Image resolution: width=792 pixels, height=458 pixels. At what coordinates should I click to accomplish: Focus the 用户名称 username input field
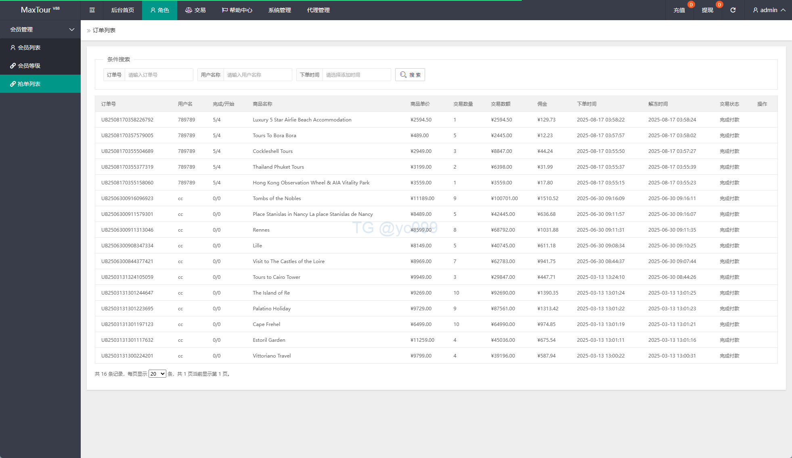pos(258,75)
